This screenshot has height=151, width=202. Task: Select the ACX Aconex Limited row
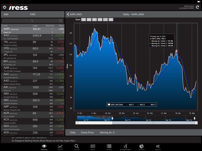[x=33, y=121]
